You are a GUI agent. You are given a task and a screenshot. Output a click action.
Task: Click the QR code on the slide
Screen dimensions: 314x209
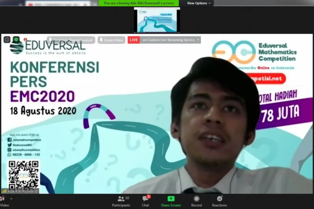[23, 174]
